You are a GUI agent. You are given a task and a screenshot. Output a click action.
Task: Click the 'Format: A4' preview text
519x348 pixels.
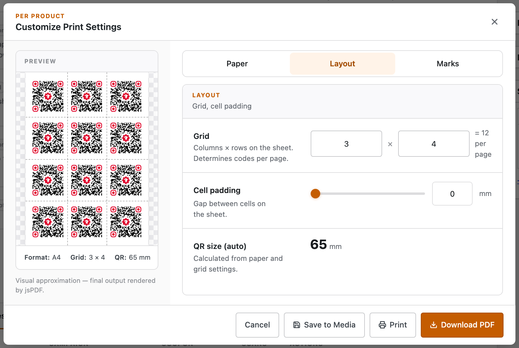pyautogui.click(x=43, y=258)
